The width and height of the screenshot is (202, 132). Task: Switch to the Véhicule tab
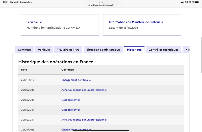pyautogui.click(x=44, y=50)
